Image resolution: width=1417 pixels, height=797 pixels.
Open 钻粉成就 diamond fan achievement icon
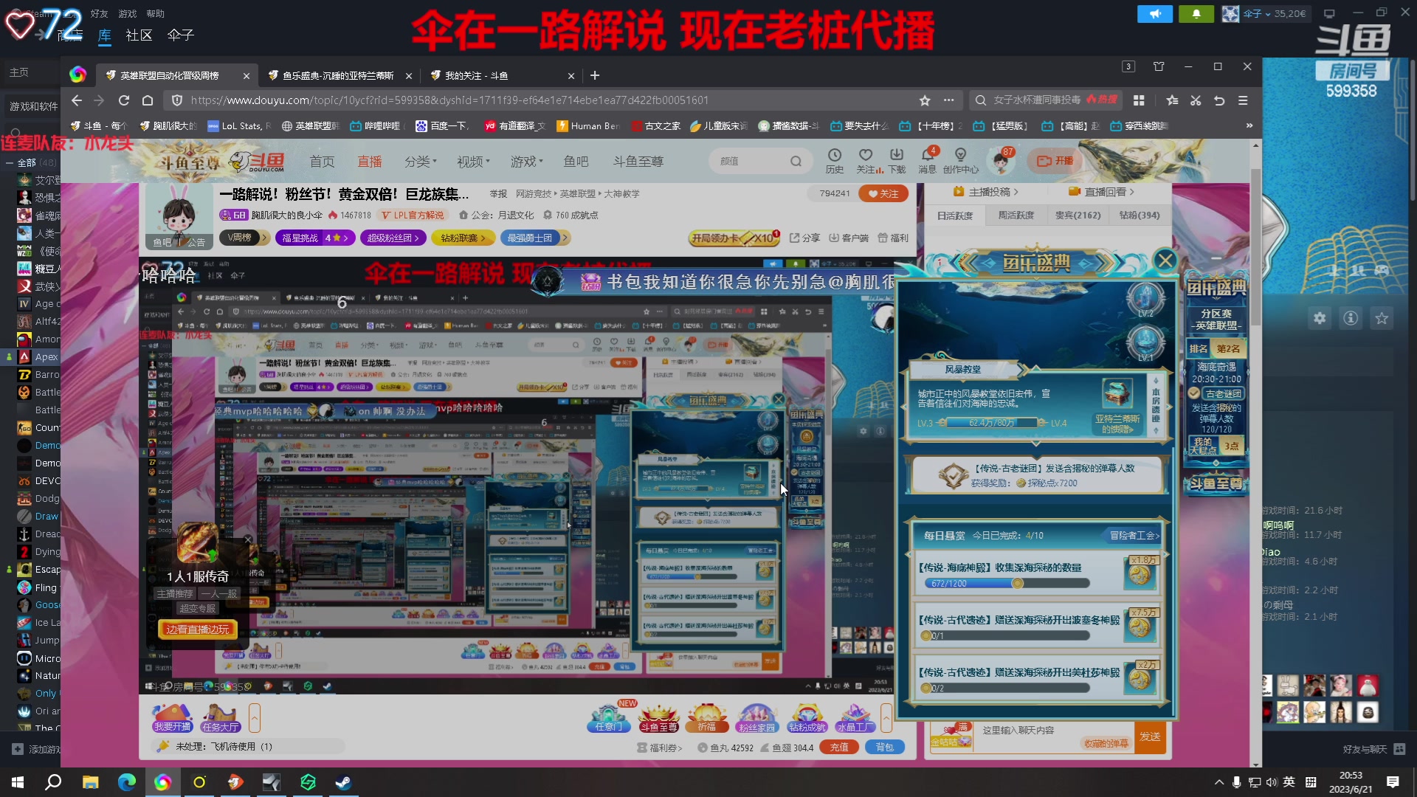point(807,717)
